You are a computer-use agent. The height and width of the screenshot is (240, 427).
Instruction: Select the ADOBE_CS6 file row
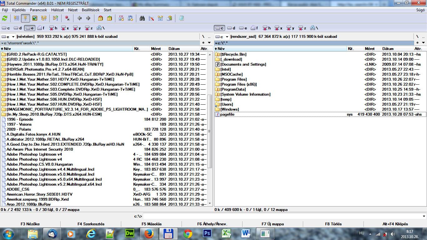click(103, 189)
